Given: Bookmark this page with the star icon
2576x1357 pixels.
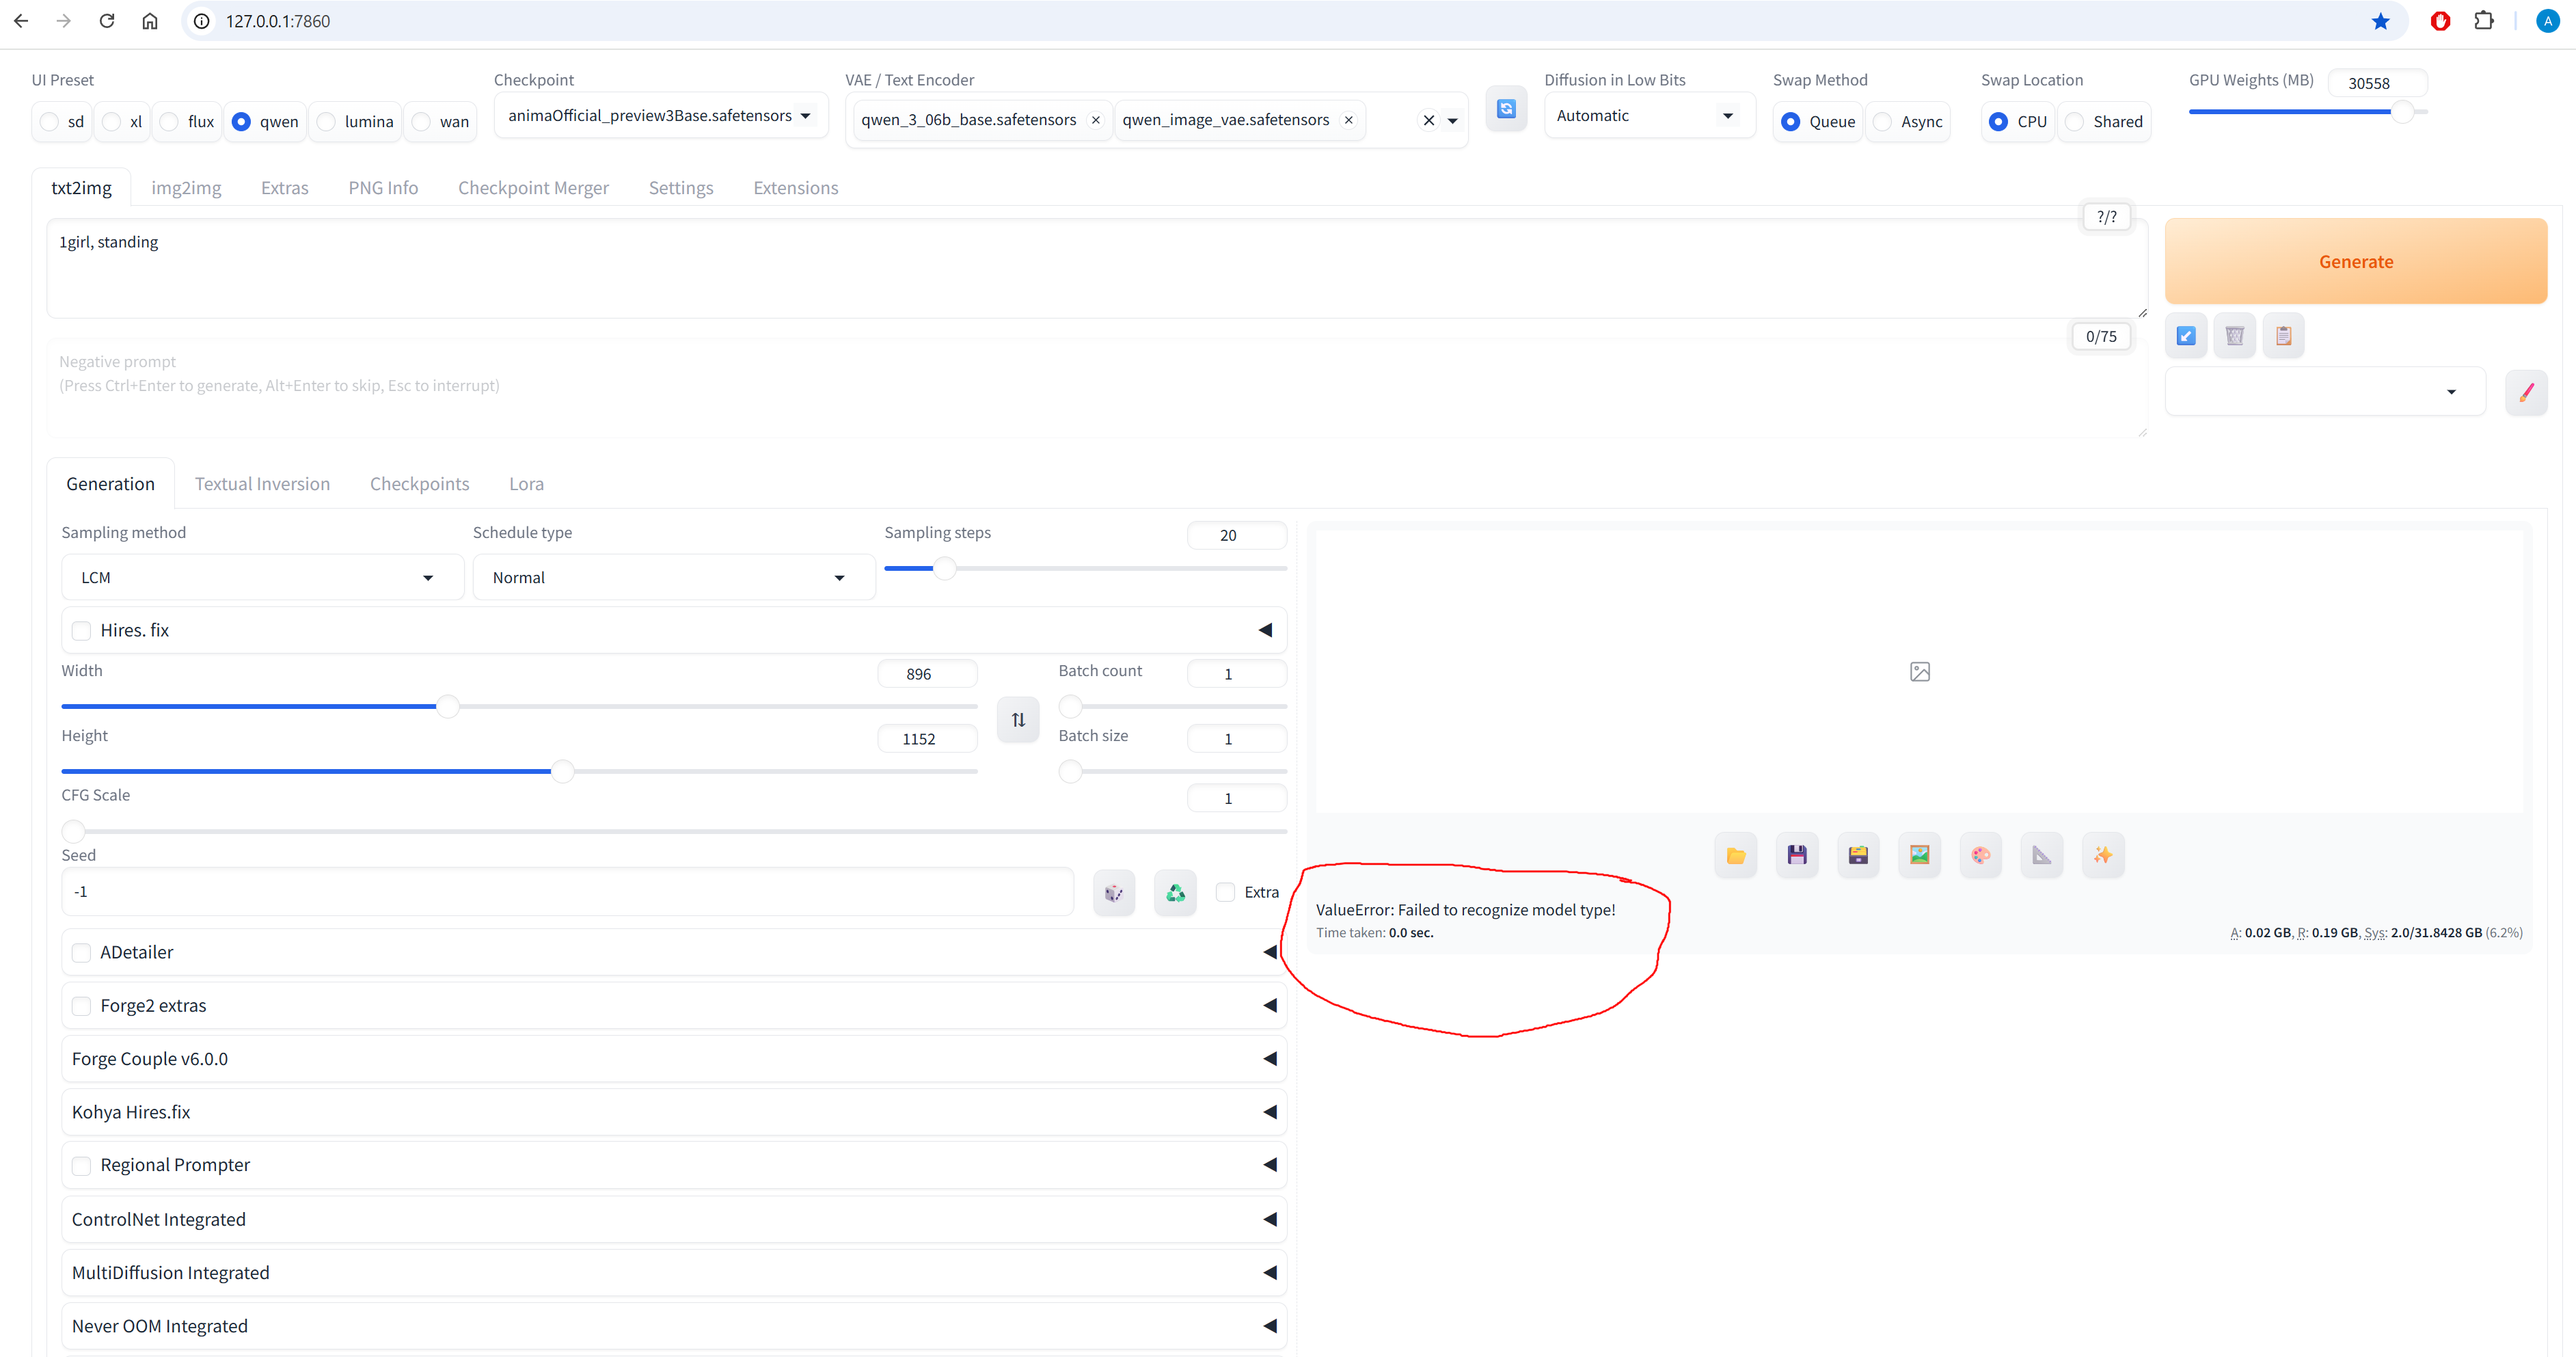Looking at the screenshot, I should 2381,21.
